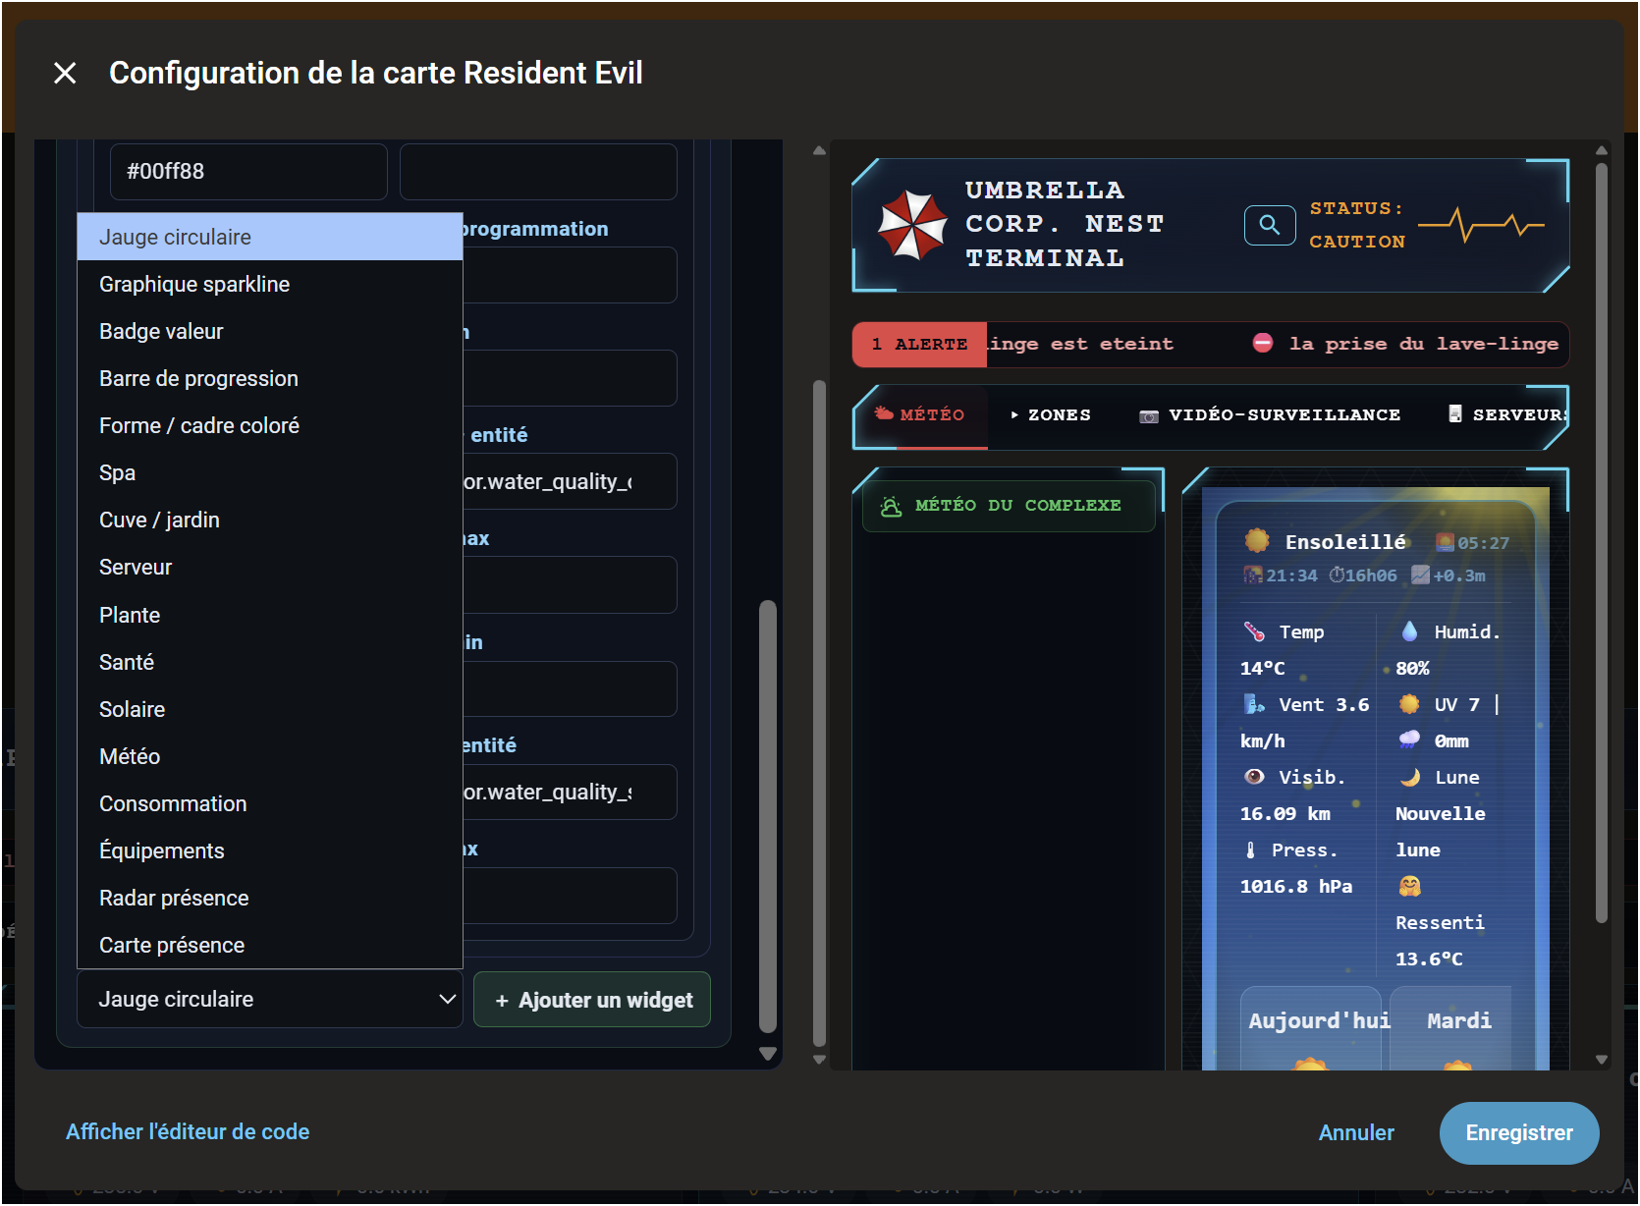Screen dimensions: 1640x1206
Task: Click the search magnifier icon in terminal header
Action: tap(1270, 225)
